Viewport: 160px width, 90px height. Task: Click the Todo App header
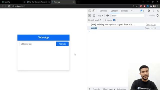[x=43, y=37]
